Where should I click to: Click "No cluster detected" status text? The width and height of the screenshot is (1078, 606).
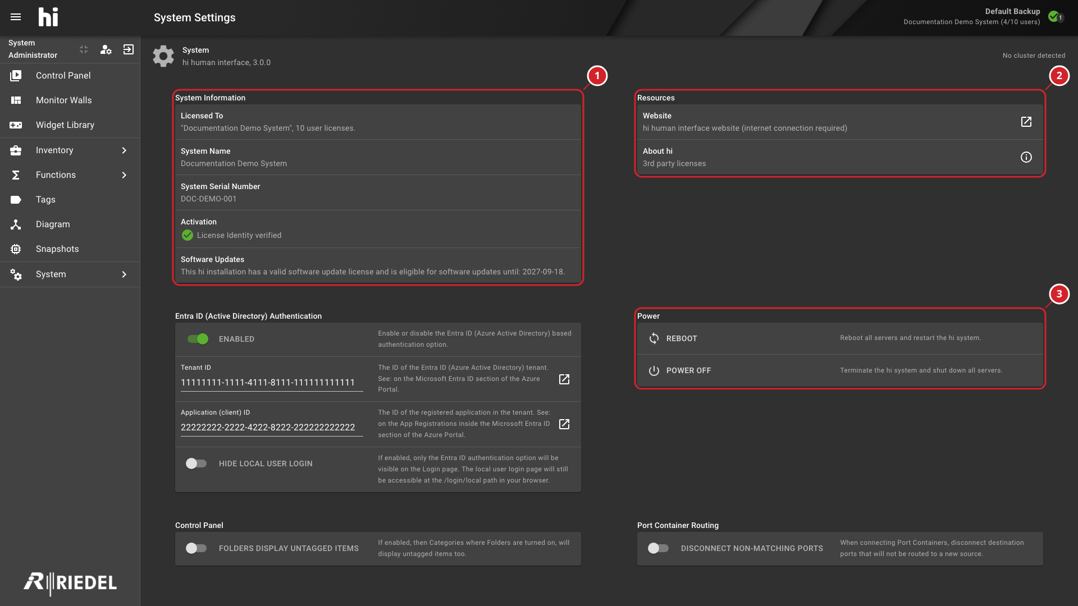tap(1034, 56)
